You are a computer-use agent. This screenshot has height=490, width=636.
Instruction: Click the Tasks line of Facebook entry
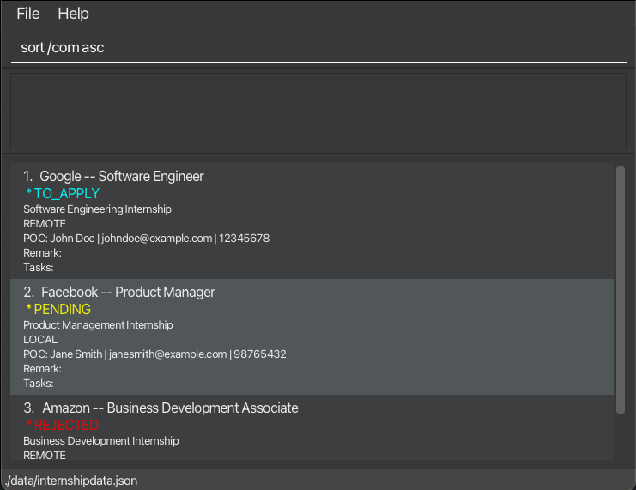coord(39,384)
